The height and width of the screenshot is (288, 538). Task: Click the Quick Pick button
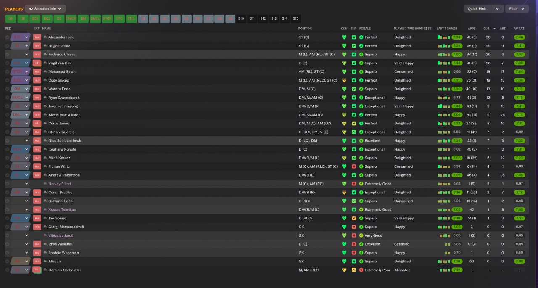(x=477, y=8)
